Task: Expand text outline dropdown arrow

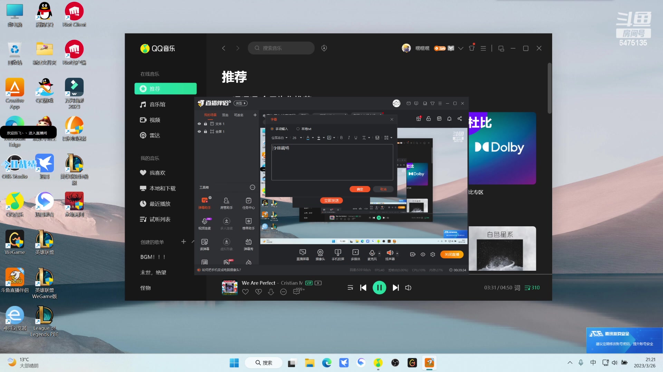Action: click(334, 138)
